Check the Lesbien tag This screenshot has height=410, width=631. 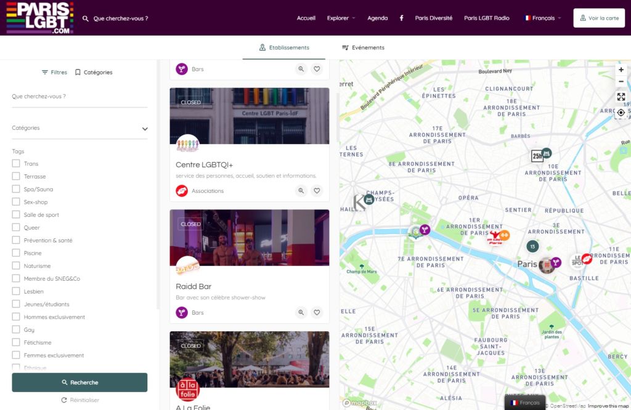click(15, 291)
